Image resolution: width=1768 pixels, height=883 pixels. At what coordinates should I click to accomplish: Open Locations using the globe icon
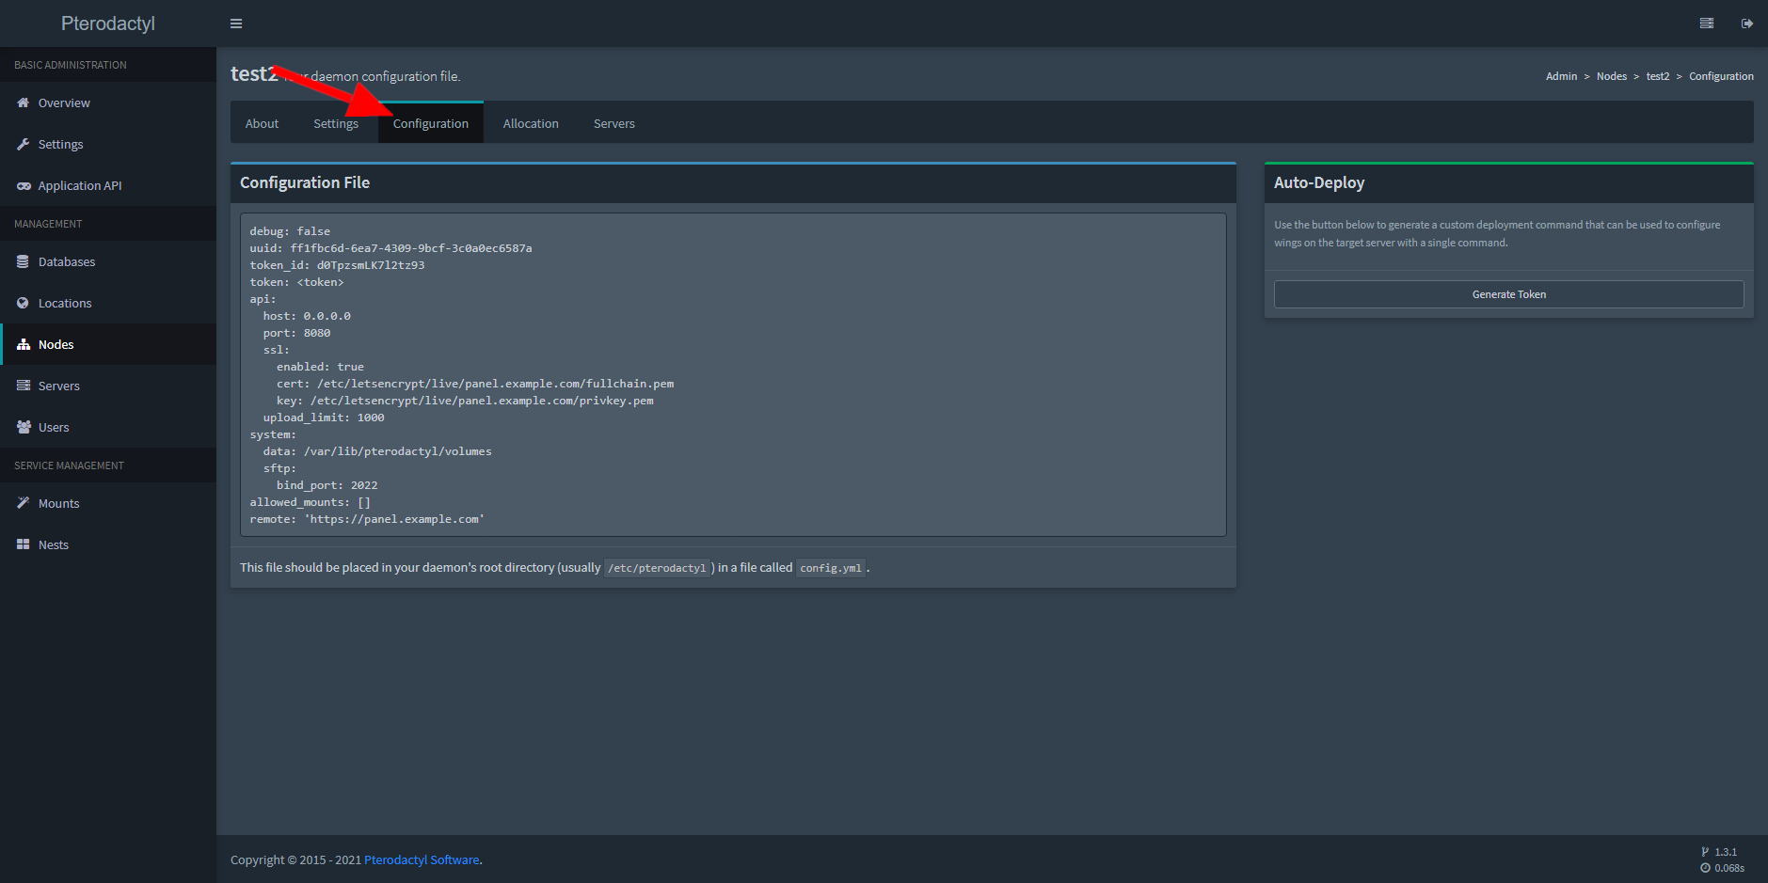coord(23,303)
